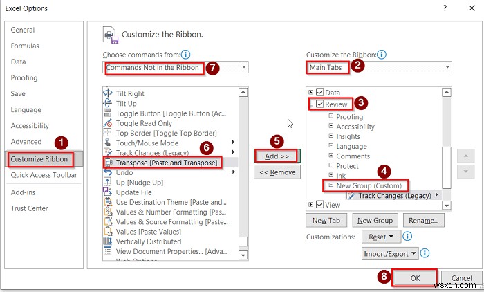Viewport: 484px width, 292px height.
Task: Click ribbon tree scrollbar up arrow
Action: point(447,92)
